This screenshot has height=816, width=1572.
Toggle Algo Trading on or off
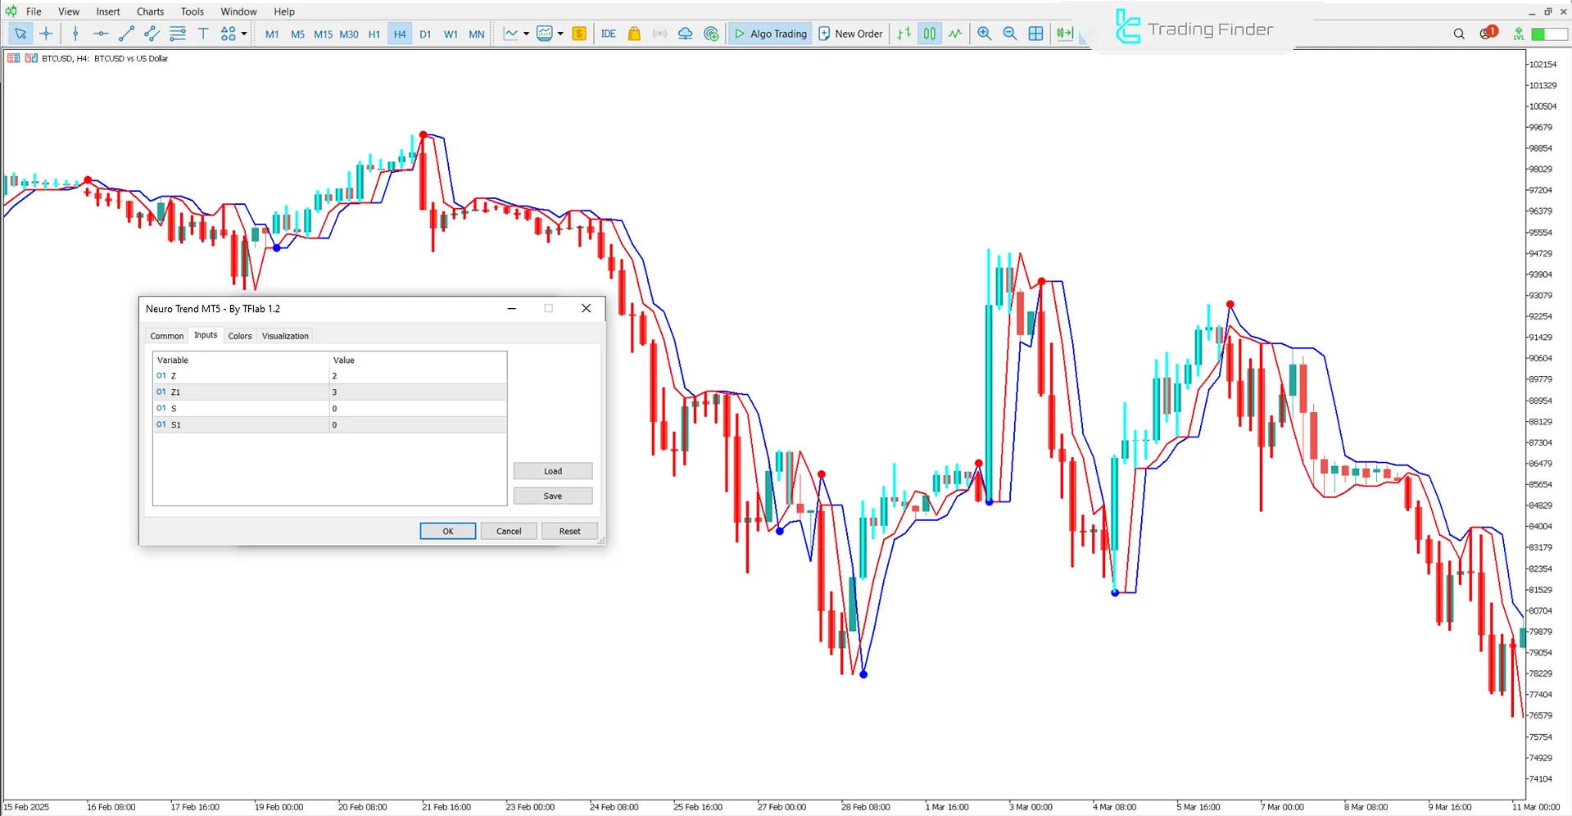click(x=769, y=34)
